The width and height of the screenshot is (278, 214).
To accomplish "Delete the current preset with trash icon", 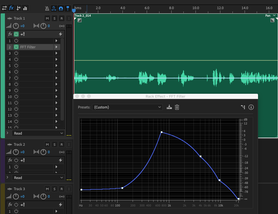I will tap(177, 107).
